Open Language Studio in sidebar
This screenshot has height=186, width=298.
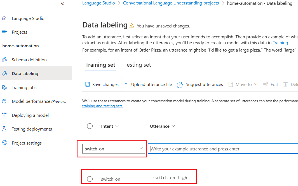[28, 18]
